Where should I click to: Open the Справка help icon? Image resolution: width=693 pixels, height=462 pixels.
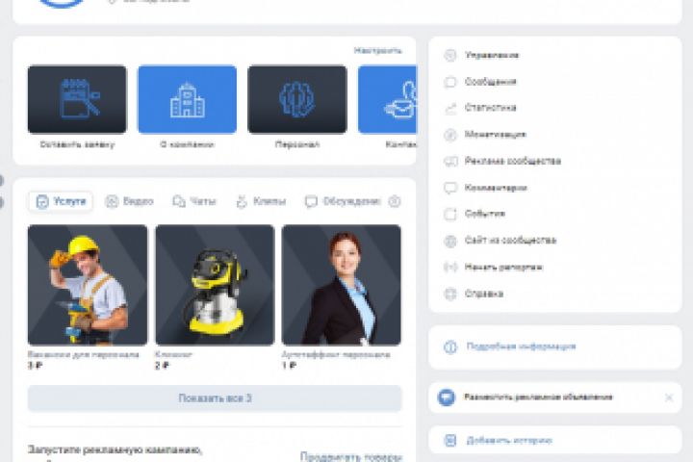coord(449,294)
